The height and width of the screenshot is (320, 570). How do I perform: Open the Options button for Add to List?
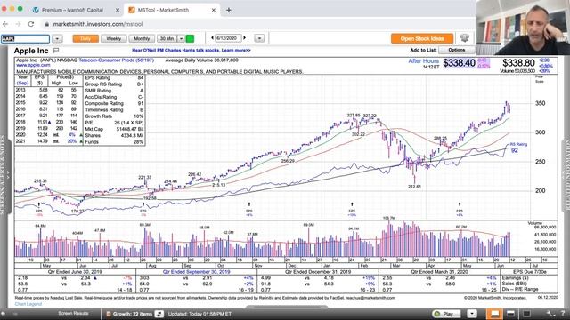coord(457,50)
